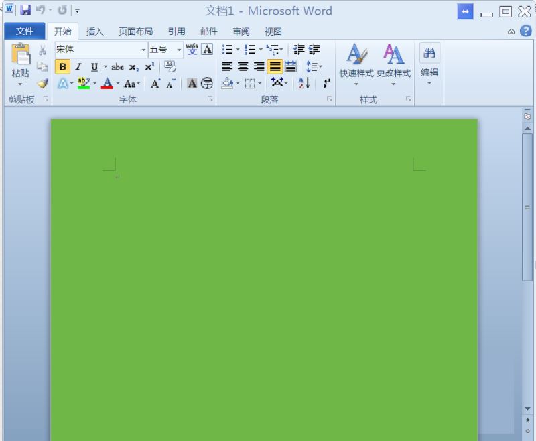Toggle Italic formatting
Screen dimensions: 536x441
[x=78, y=66]
